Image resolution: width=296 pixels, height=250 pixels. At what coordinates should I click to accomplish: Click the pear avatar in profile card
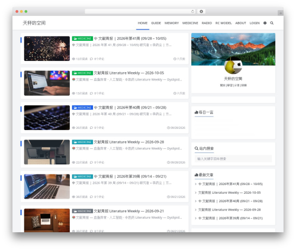coord(233,66)
